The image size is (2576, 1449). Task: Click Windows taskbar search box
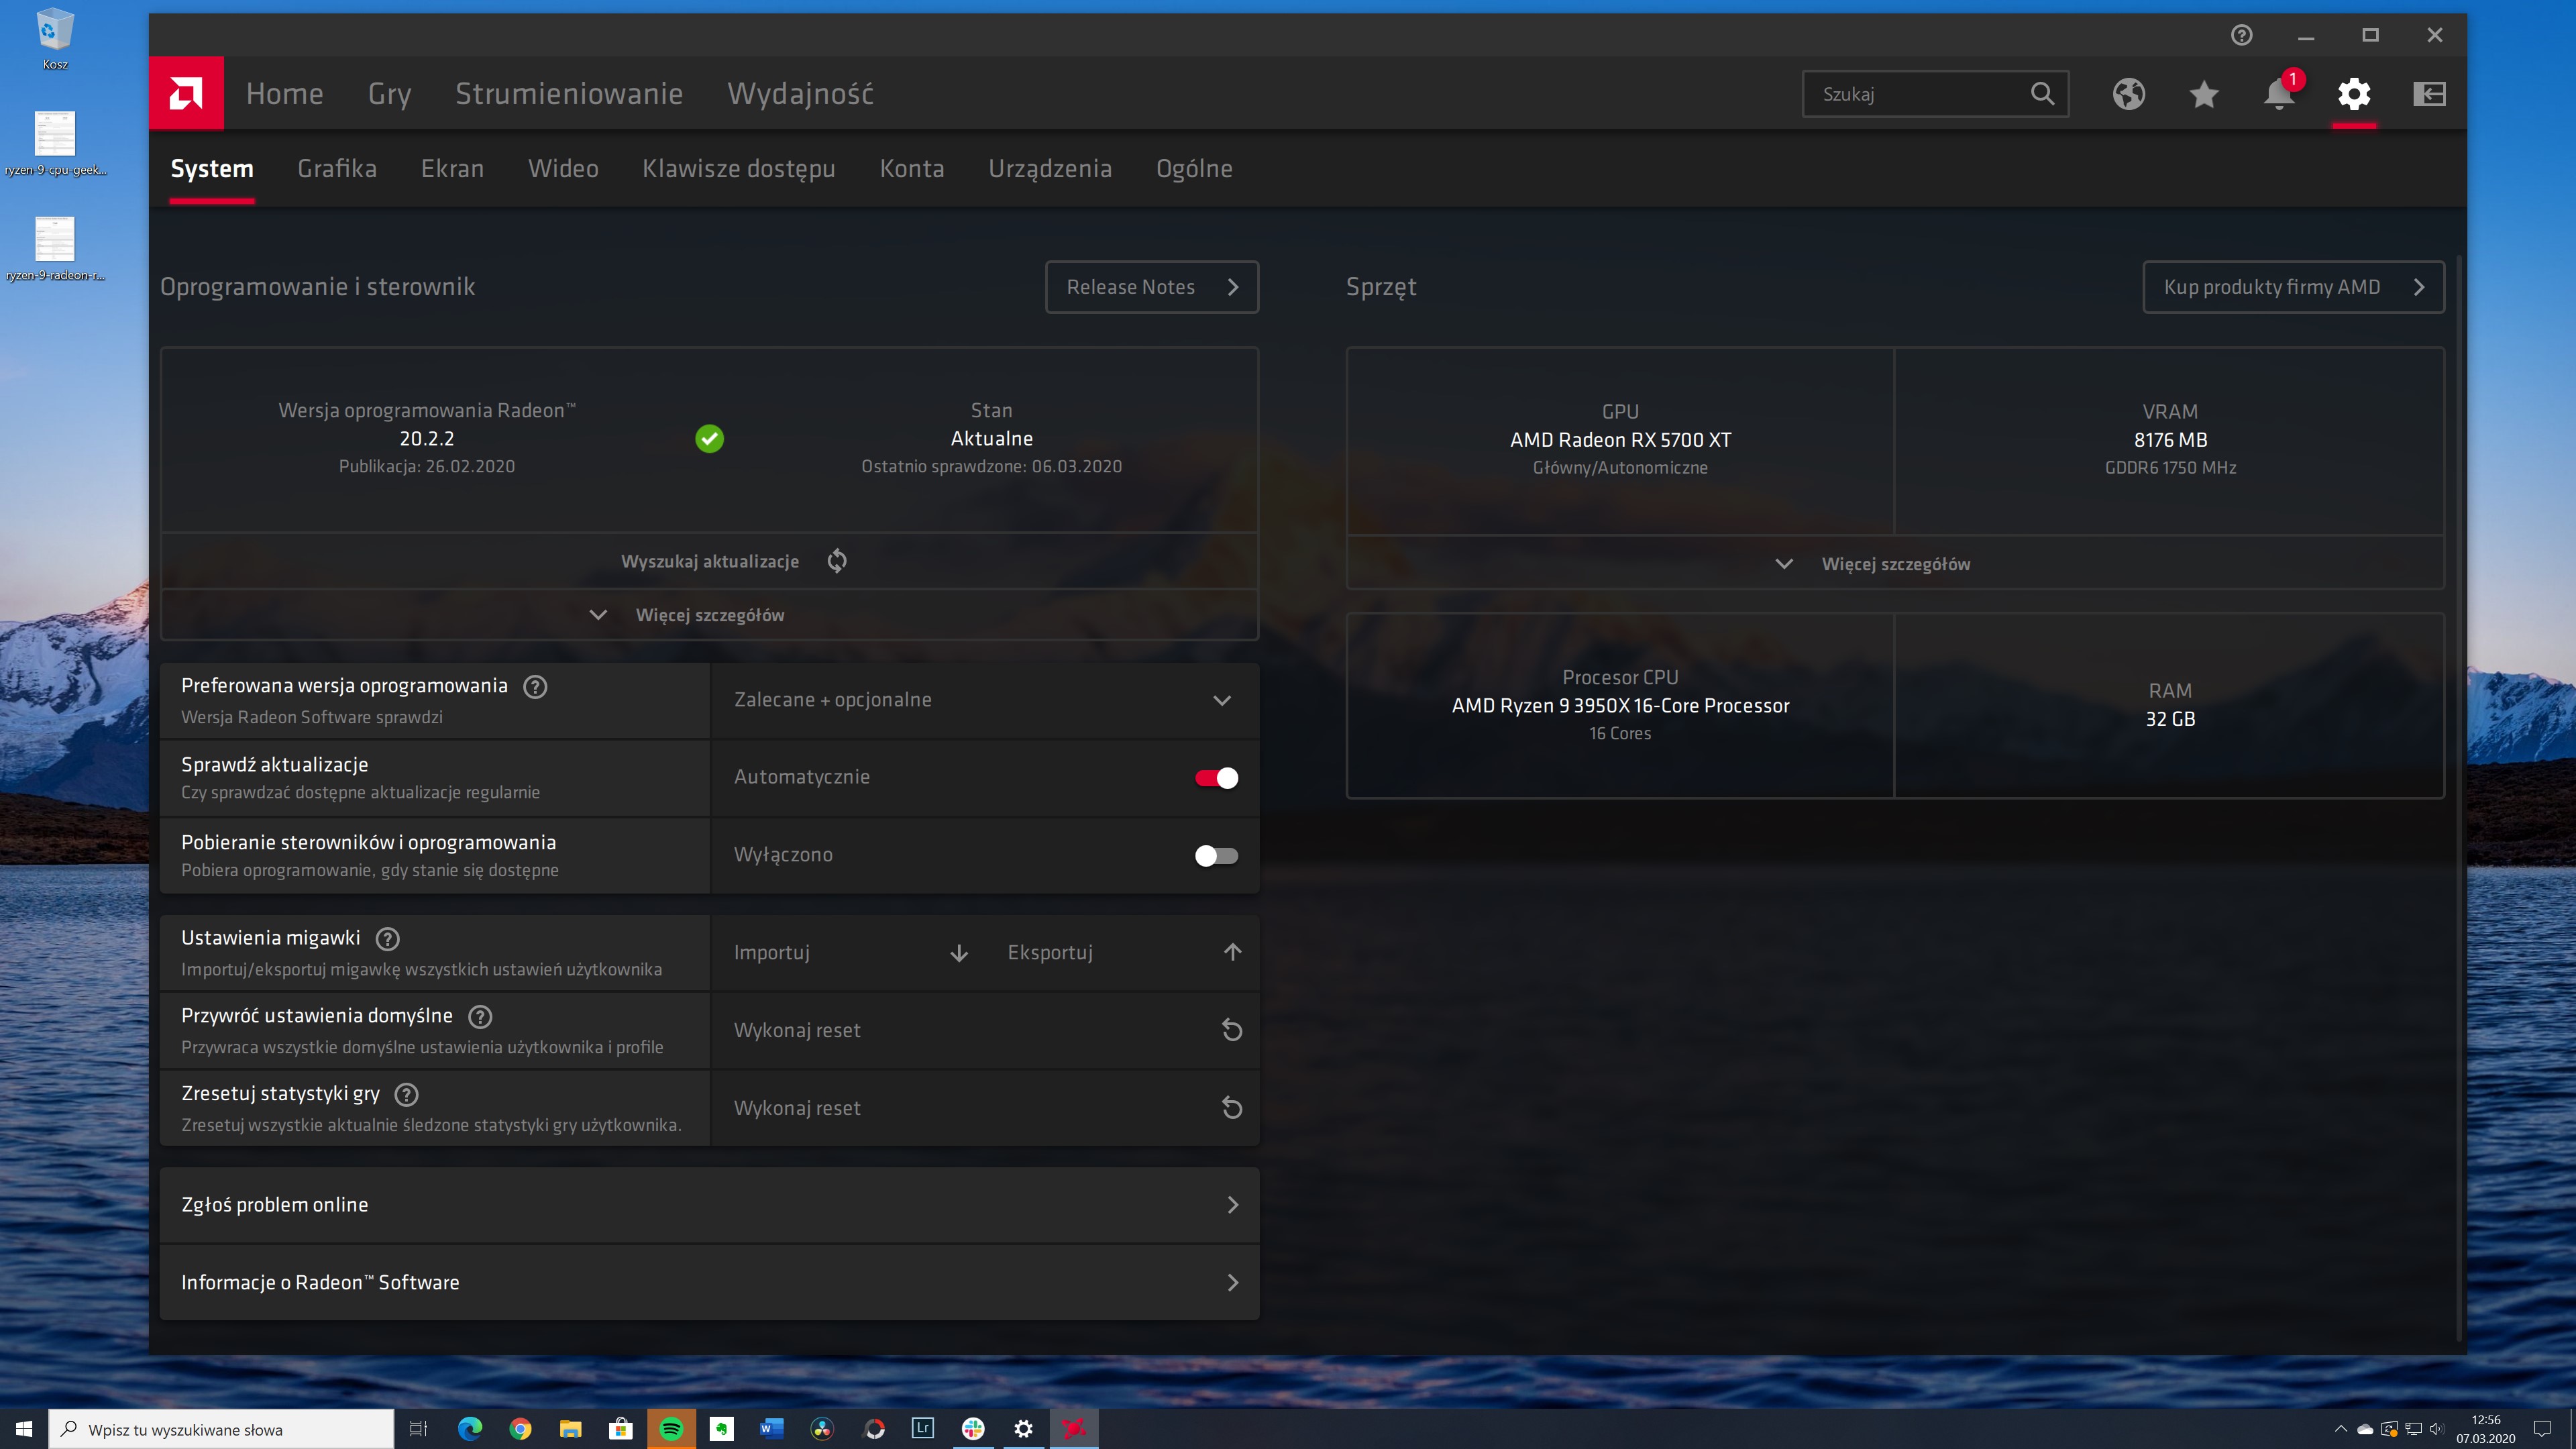coord(221,1429)
